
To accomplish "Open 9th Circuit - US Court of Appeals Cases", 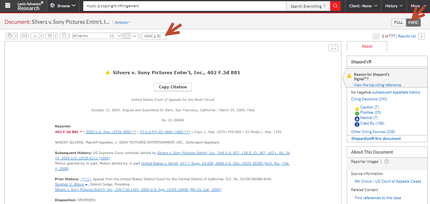I will pyautogui.click(x=388, y=181).
